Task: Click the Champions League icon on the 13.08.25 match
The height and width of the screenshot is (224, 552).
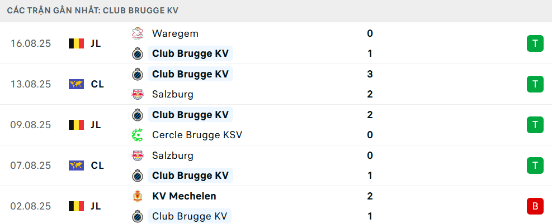Action: tap(76, 84)
